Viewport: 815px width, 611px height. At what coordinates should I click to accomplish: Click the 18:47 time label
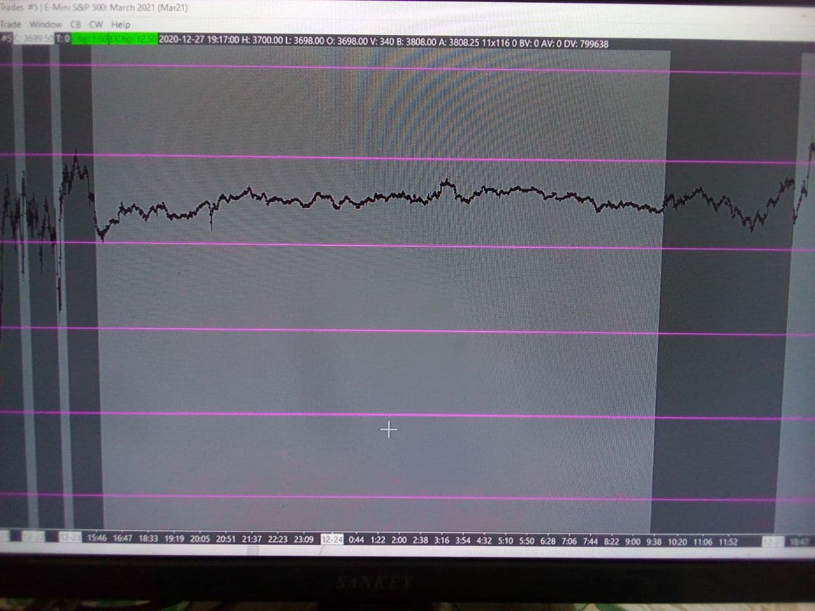pos(799,542)
